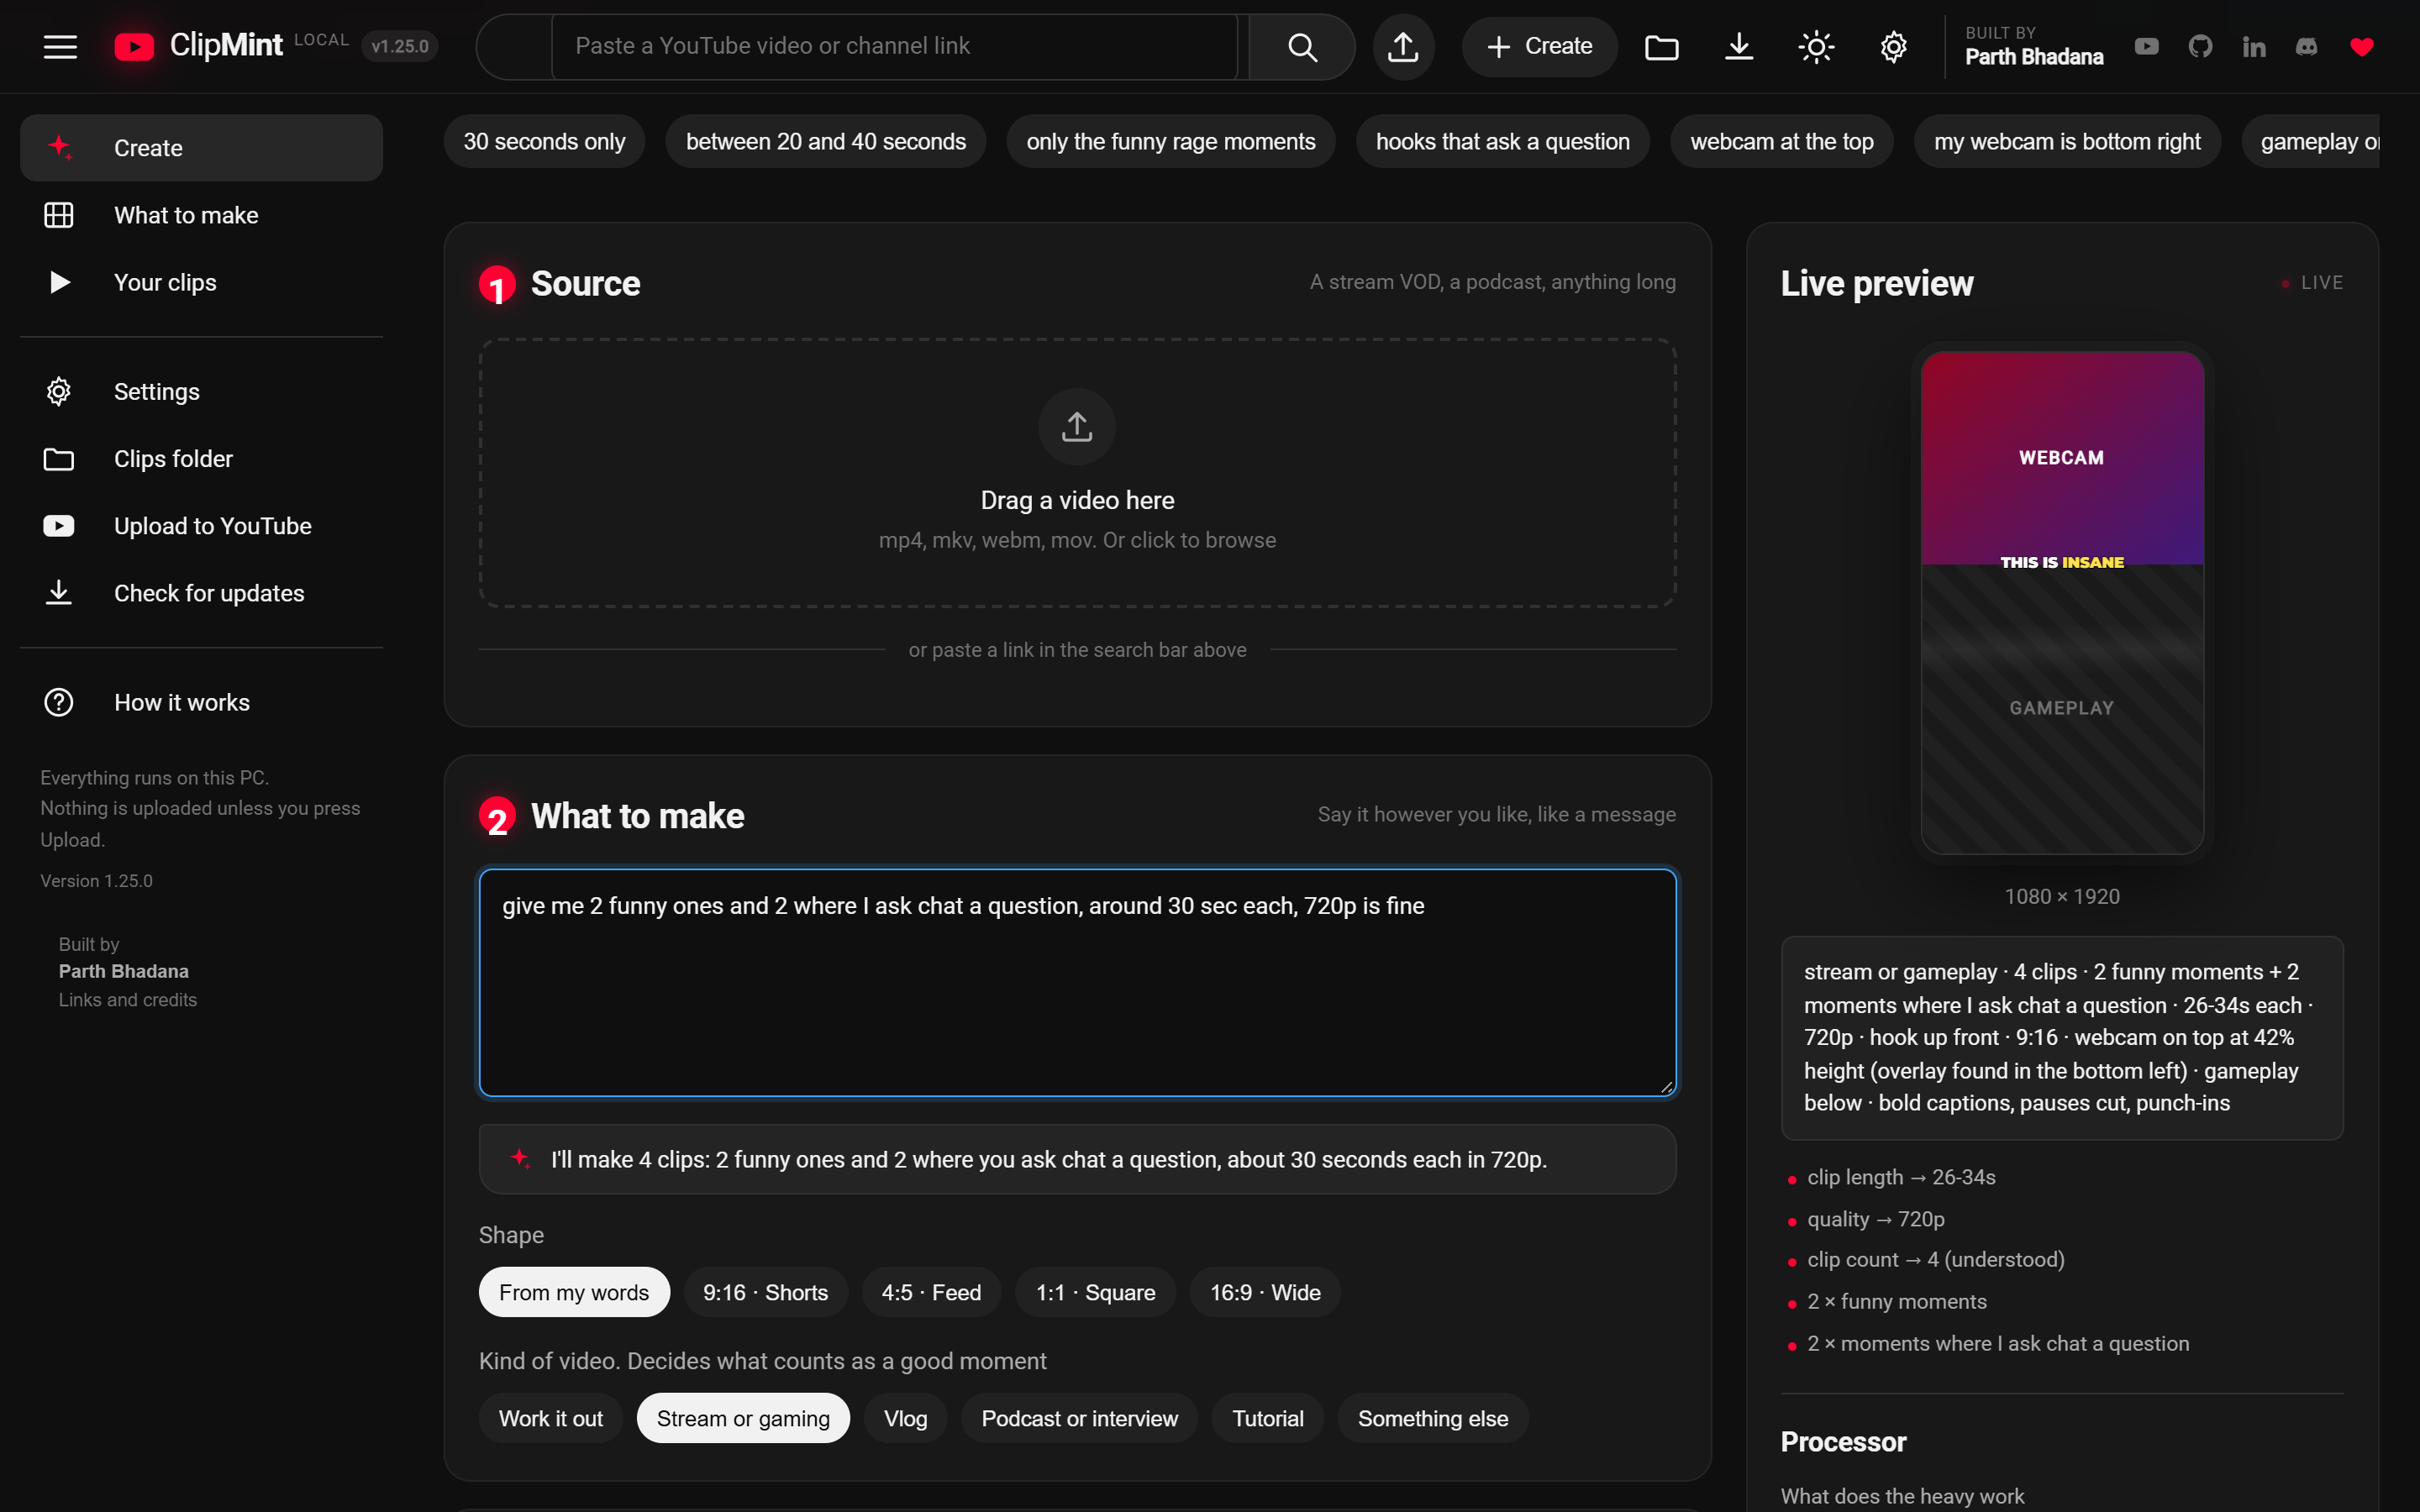2420x1512 pixels.
Task: Click Check for updates
Action: point(201,593)
